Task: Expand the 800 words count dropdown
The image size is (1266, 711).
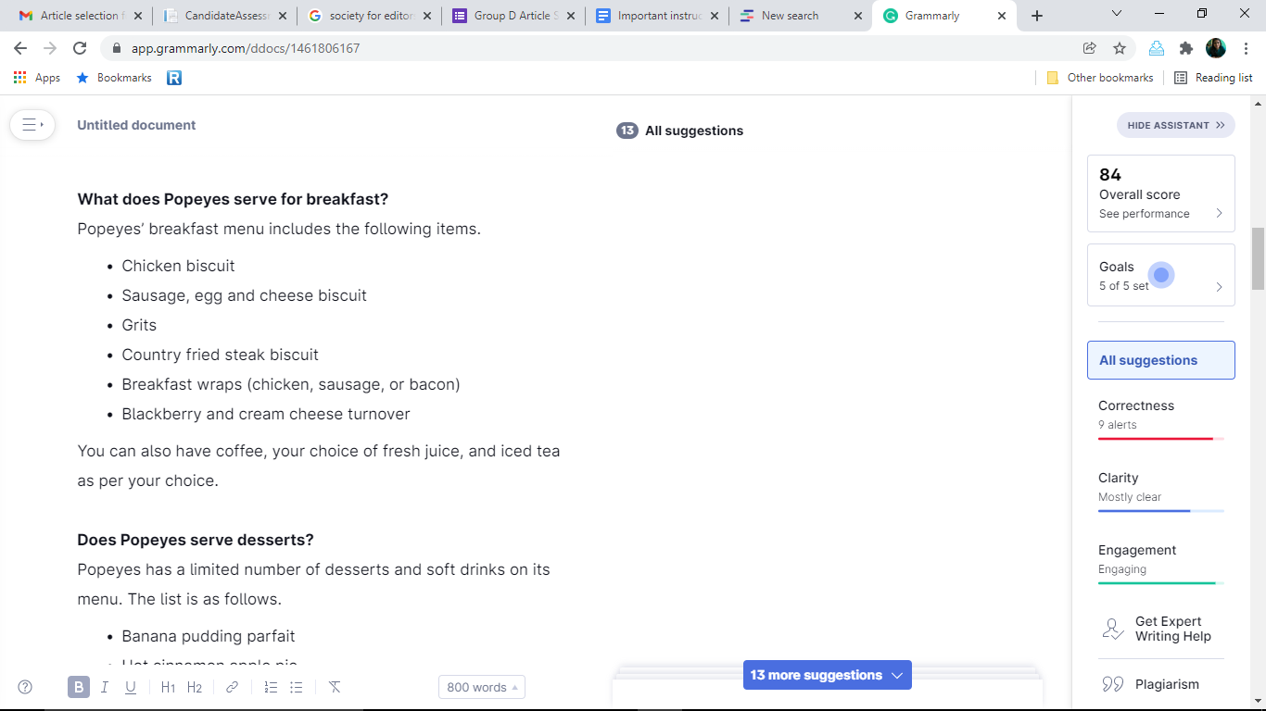Action: pyautogui.click(x=482, y=687)
